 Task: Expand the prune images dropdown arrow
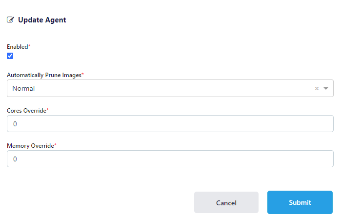326,89
